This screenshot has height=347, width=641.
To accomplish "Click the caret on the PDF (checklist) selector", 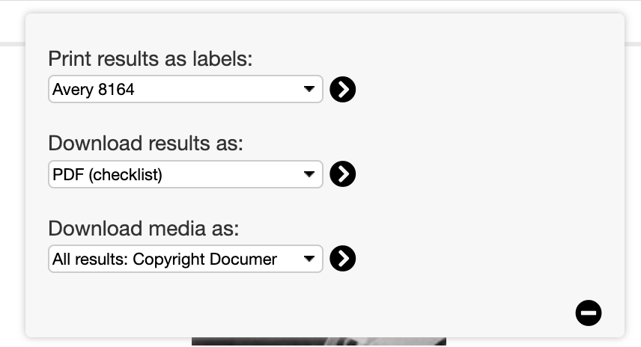I will tap(309, 174).
